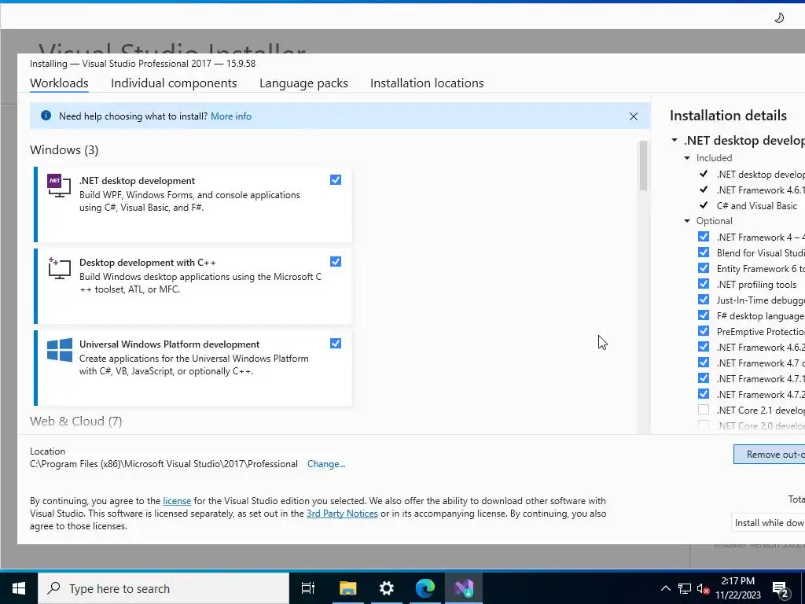This screenshot has height=604, width=805.
Task: Dismiss the help banner with the X icon
Action: 634,116
